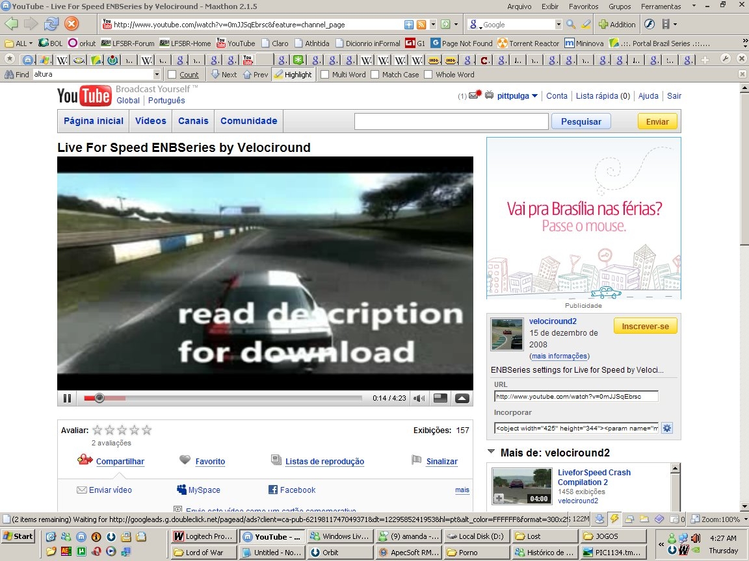Open the YouTube inbox envelope icon
Image resolution: width=749 pixels, height=561 pixels.
pos(475,95)
